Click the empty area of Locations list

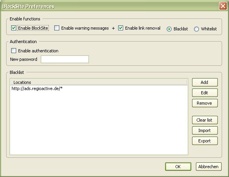[99, 123]
